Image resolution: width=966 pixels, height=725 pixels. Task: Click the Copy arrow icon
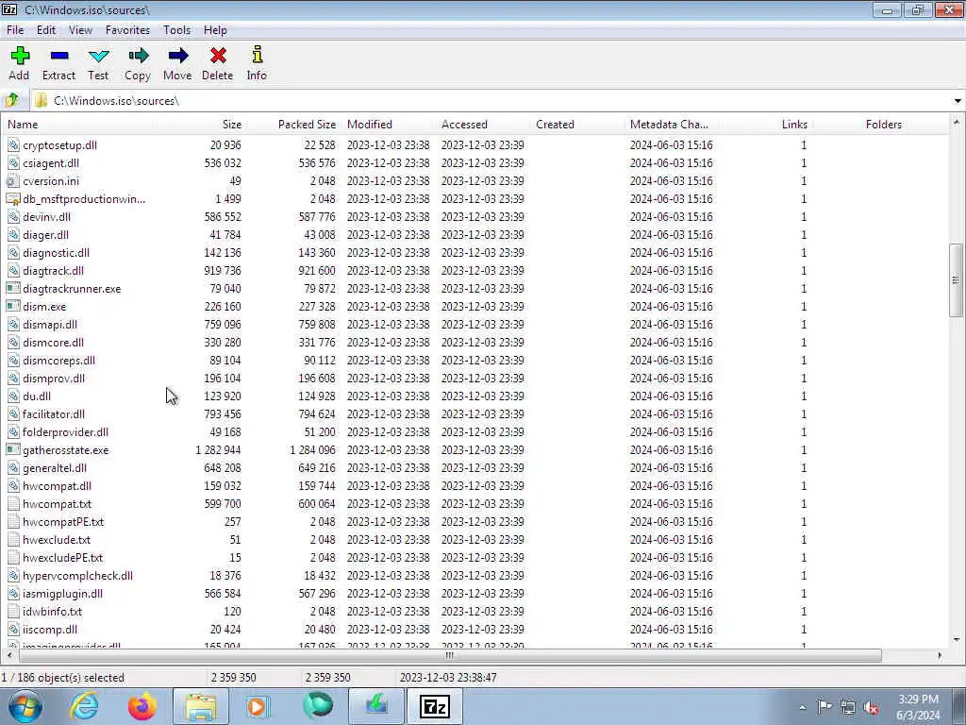(x=138, y=56)
